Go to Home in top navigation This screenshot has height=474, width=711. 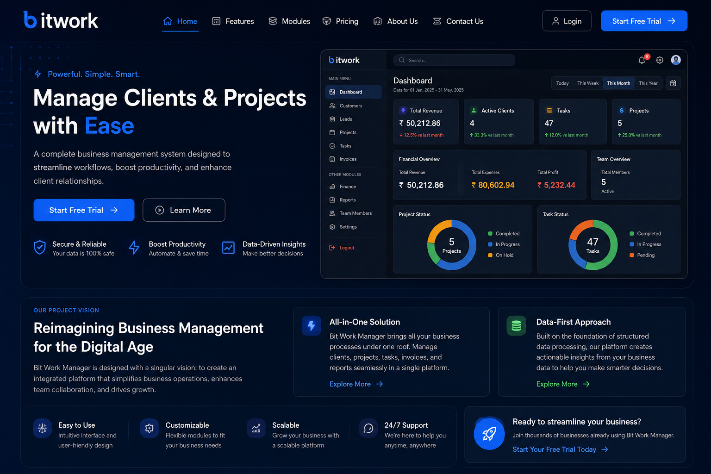coord(180,21)
